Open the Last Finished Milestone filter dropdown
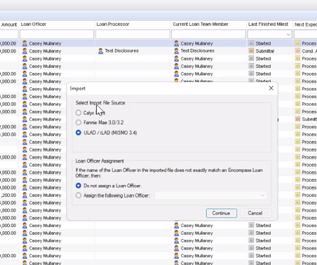The height and width of the screenshot is (265, 317). (x=288, y=34)
